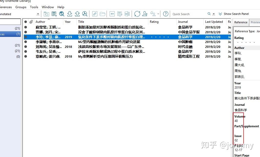The width and height of the screenshot is (260, 157).
Task: Open EndNote Help
Action: coord(166,14)
